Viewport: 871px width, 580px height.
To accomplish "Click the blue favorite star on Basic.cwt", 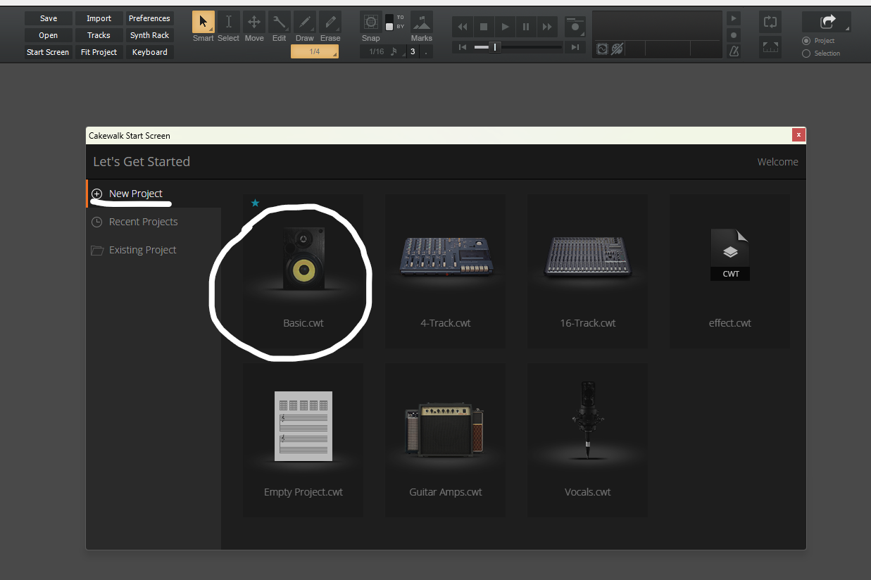I will tap(255, 203).
